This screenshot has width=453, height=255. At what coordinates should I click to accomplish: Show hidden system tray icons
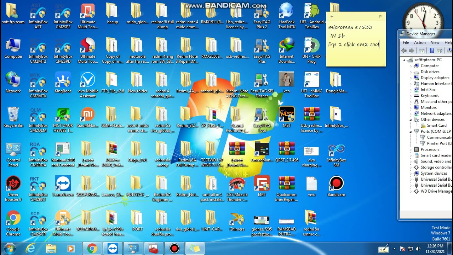tap(395, 249)
